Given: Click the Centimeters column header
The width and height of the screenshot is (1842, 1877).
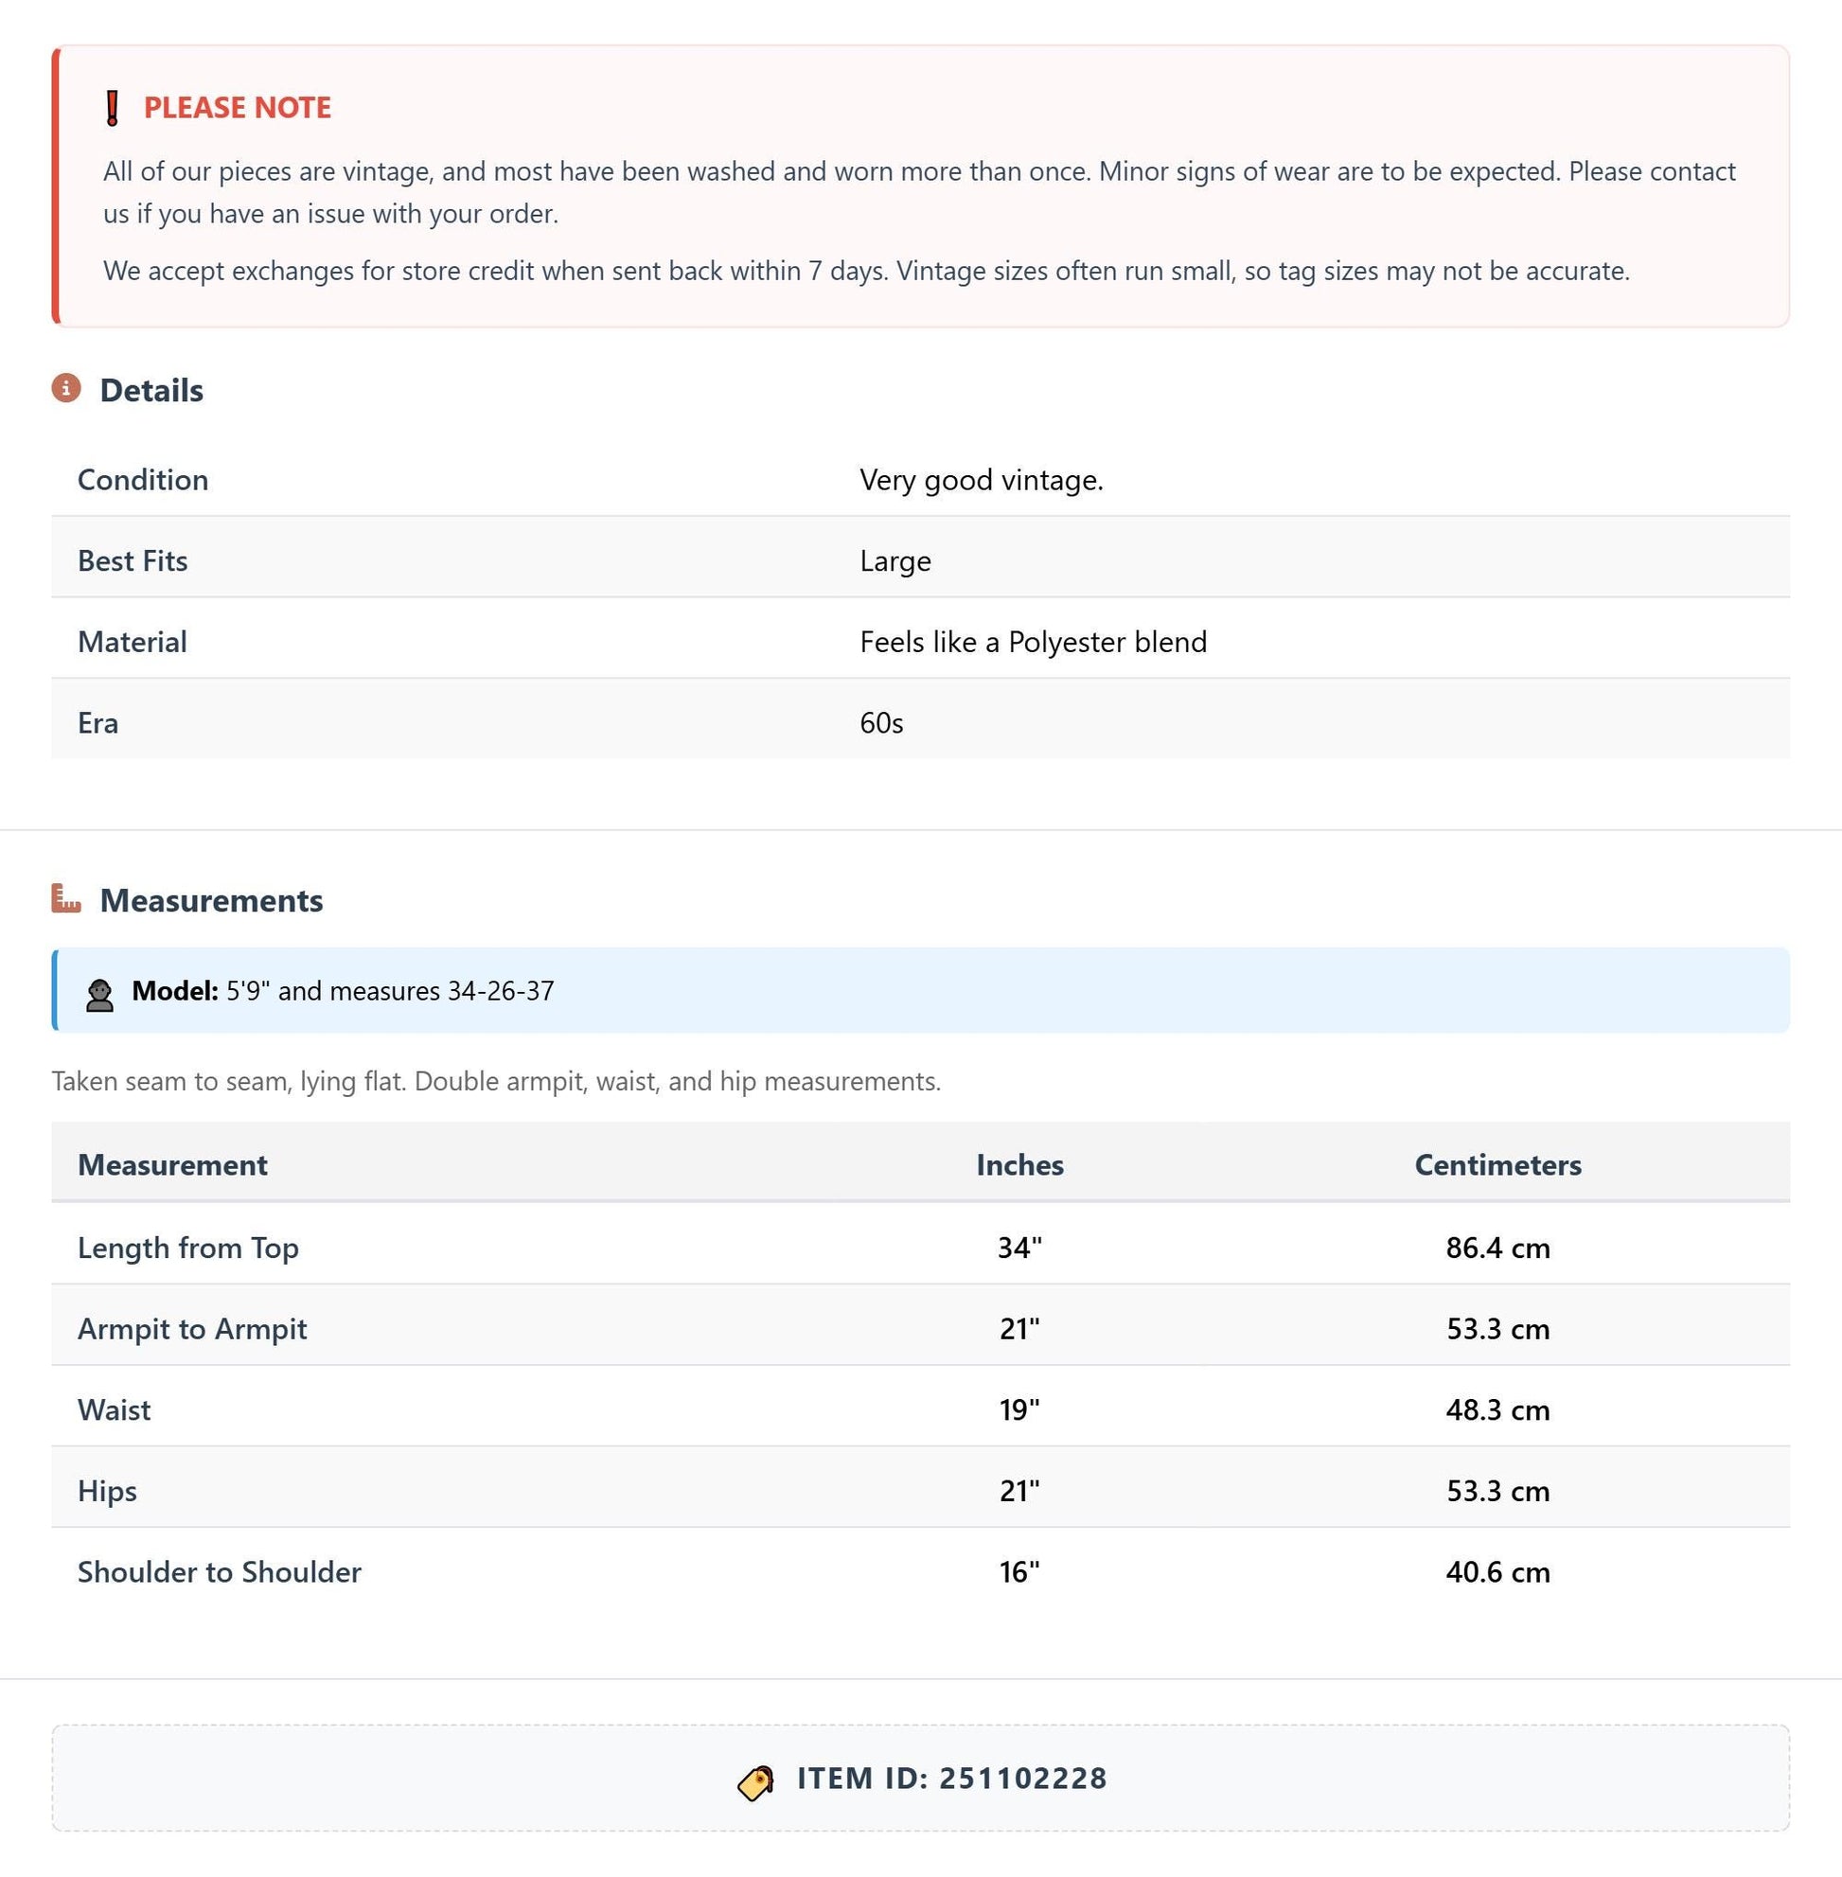Looking at the screenshot, I should coord(1497,1164).
